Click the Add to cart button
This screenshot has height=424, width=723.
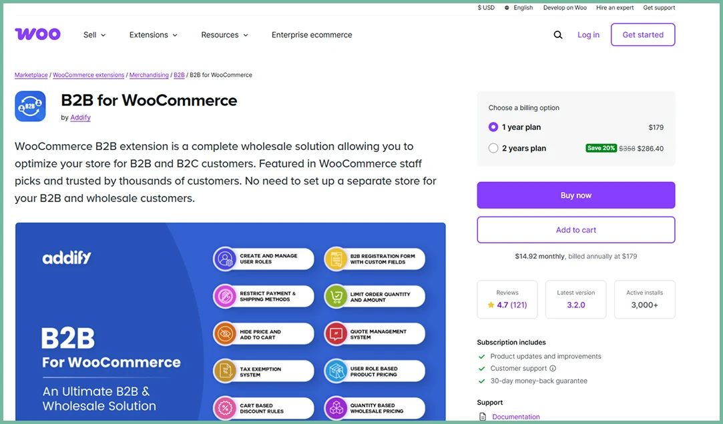coord(576,230)
